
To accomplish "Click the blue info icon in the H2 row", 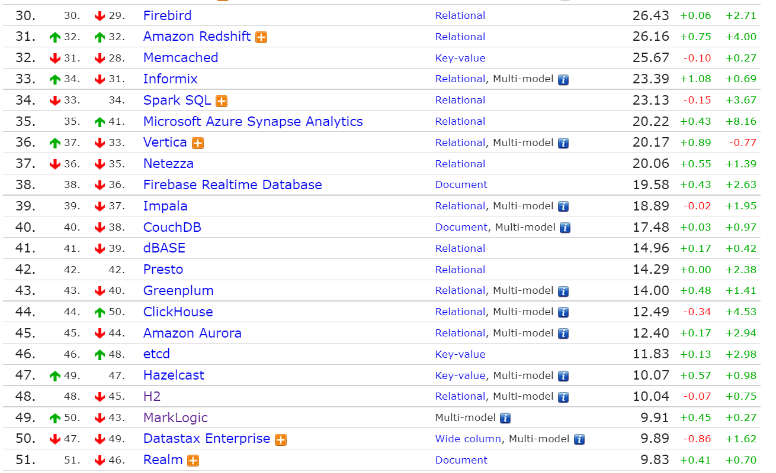I will coord(563,397).
